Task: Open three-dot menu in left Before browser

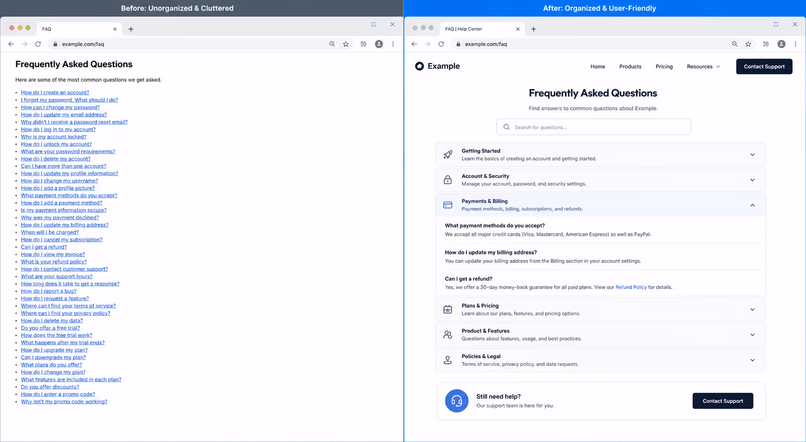Action: point(393,44)
